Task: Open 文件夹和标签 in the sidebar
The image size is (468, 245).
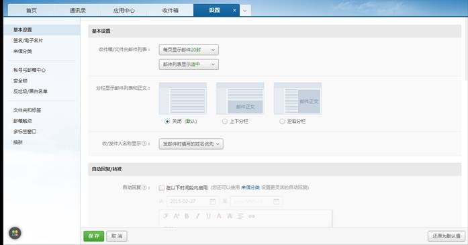Action: tap(27, 110)
